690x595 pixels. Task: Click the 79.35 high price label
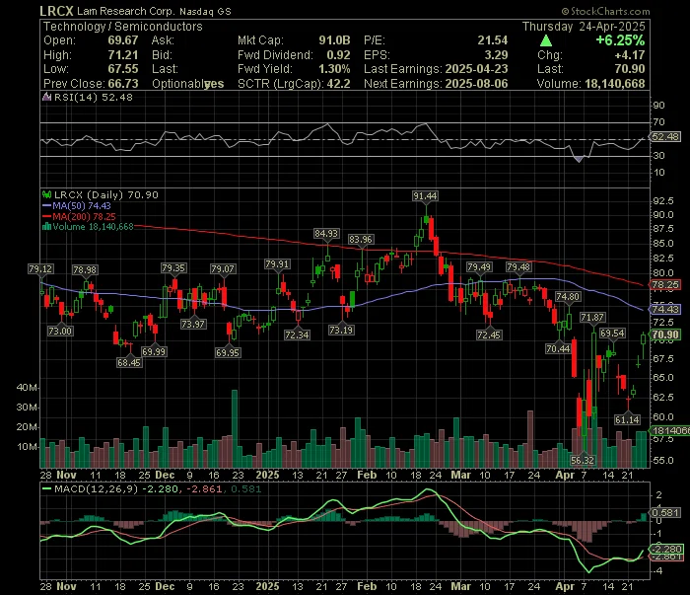pos(173,268)
